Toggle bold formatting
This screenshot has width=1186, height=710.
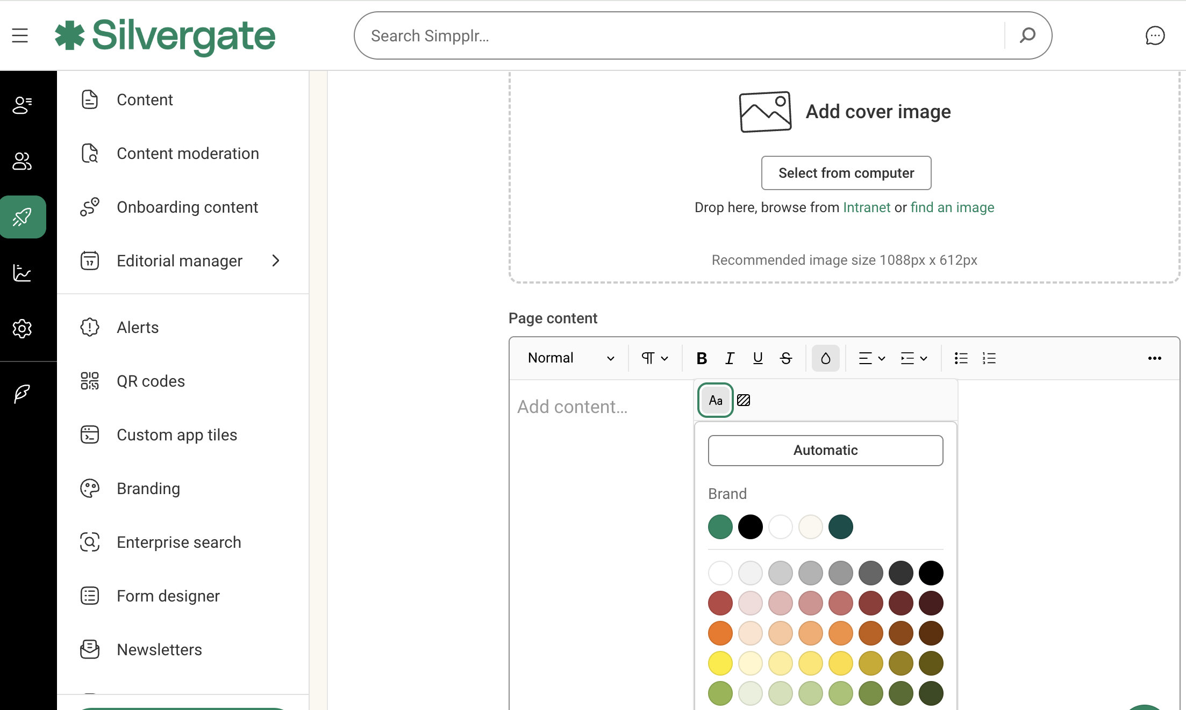(701, 358)
